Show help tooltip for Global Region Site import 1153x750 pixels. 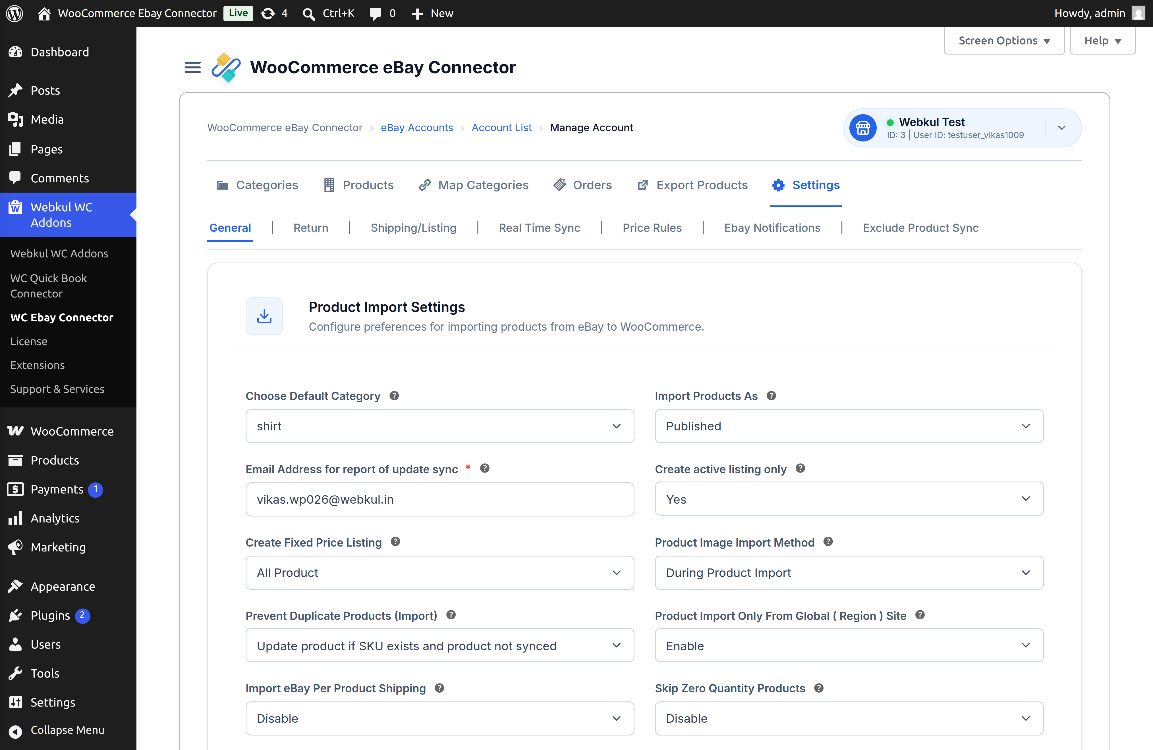coord(920,615)
